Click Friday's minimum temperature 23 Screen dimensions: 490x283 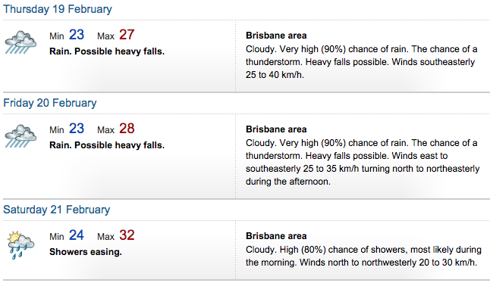77,129
